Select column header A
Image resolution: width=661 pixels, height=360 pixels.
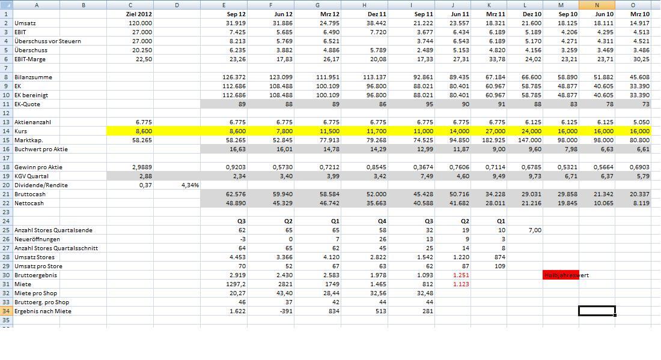coord(36,5)
